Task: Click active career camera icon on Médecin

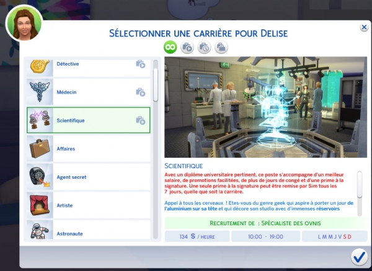Action: (x=141, y=92)
